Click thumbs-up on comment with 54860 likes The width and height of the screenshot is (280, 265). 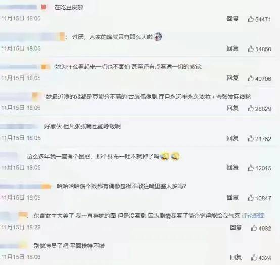tap(251, 49)
